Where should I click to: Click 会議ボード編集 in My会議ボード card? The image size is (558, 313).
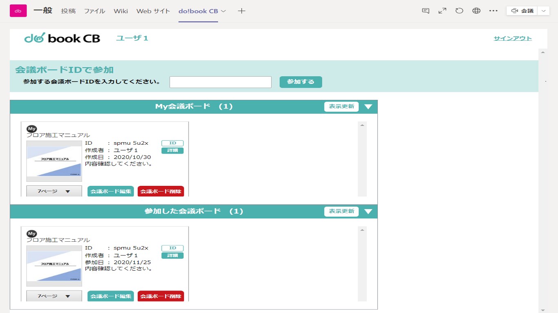[x=111, y=191]
